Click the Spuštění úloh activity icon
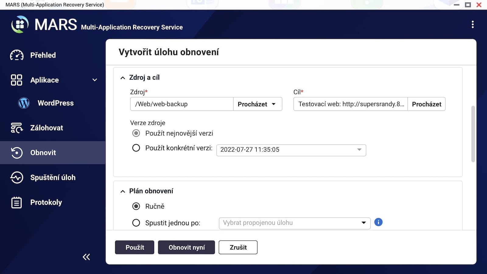The width and height of the screenshot is (487, 274). tap(17, 177)
